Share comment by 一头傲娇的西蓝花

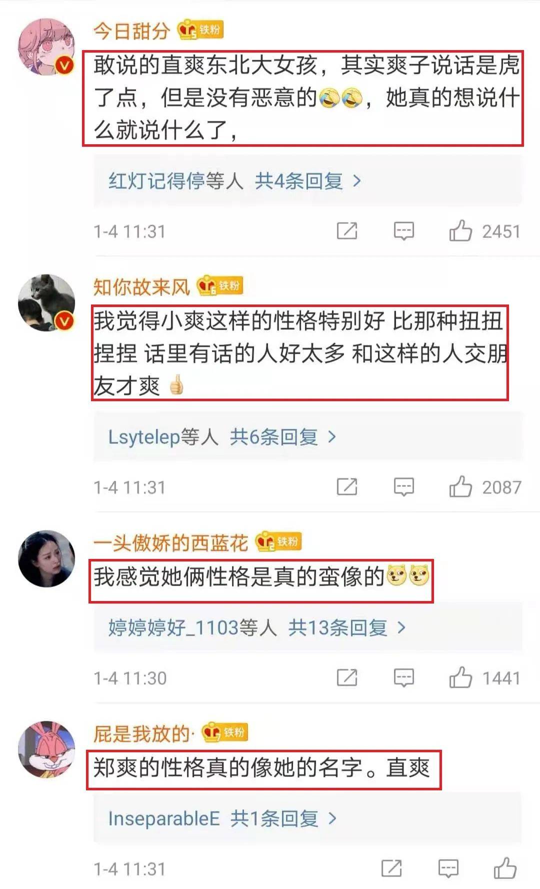(x=347, y=678)
